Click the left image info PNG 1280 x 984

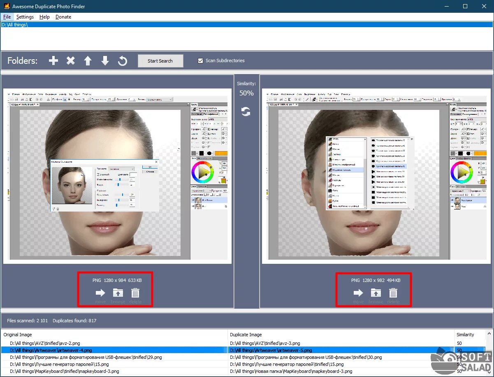pos(117,280)
